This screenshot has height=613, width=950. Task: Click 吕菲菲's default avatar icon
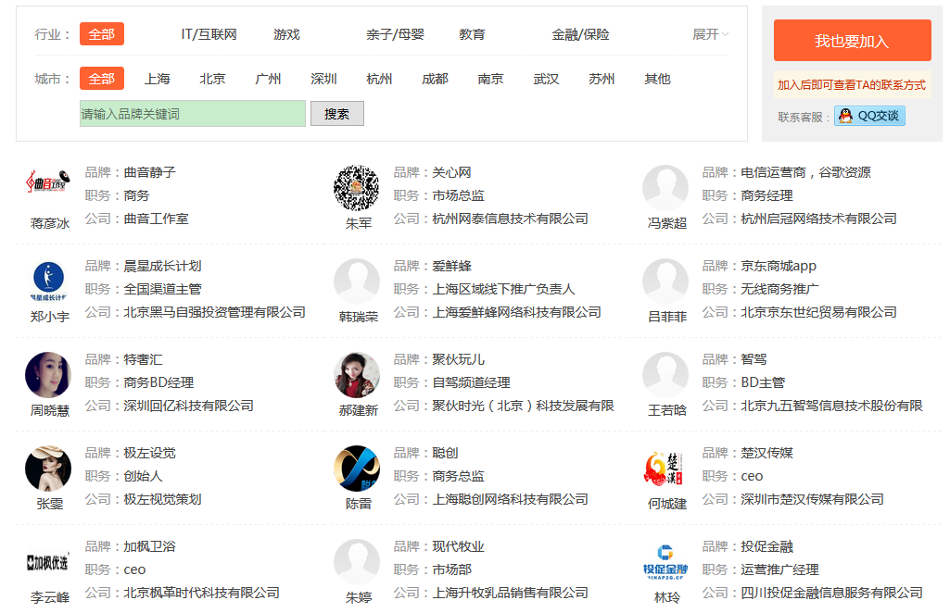[x=665, y=281]
